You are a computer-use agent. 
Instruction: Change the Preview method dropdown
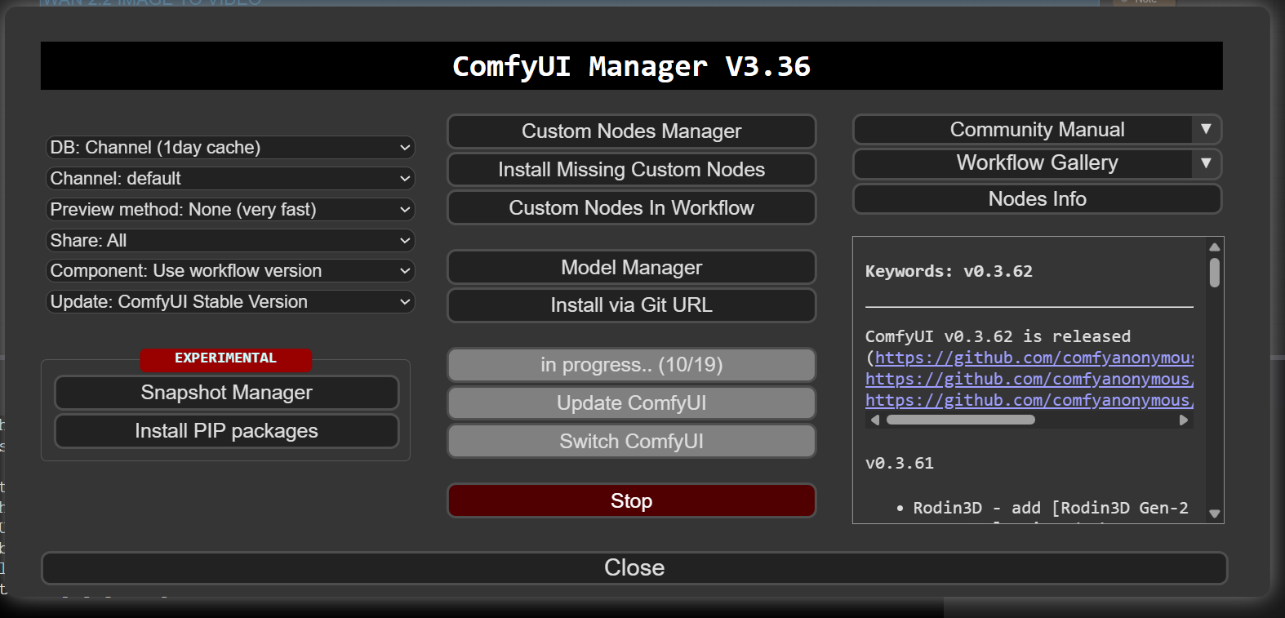(230, 210)
